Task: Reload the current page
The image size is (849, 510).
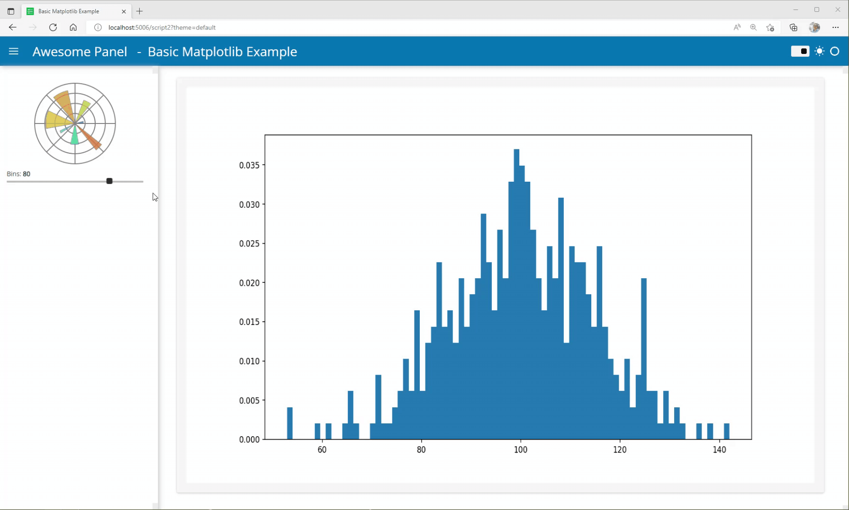Action: tap(53, 27)
